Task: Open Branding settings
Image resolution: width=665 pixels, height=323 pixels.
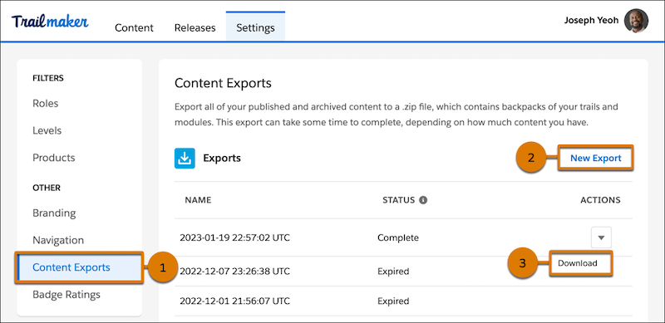Action: tap(54, 213)
